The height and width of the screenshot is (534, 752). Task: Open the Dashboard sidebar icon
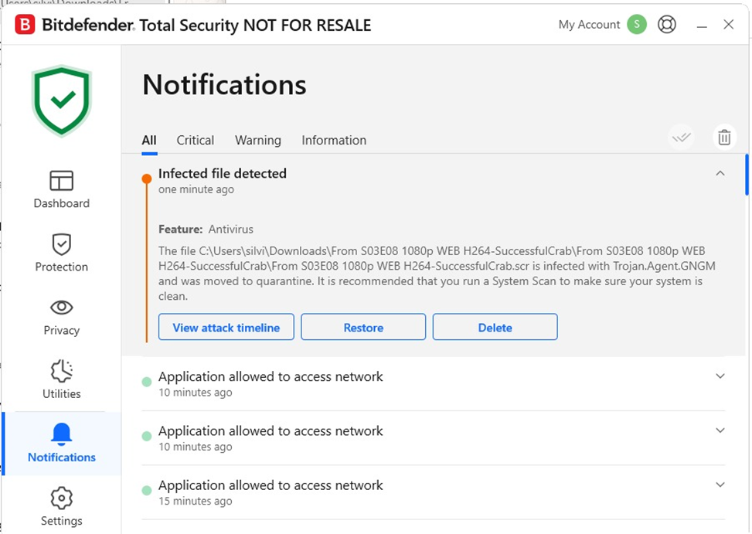[61, 181]
